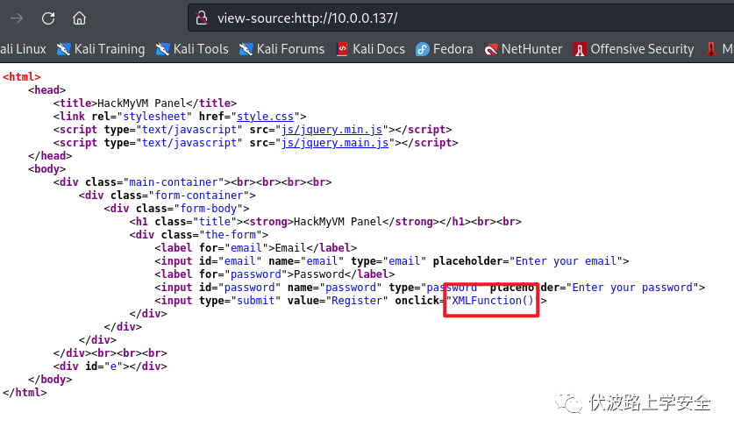Open the Kali Forums bookmark
Screen dimensions: 734x434
point(281,49)
